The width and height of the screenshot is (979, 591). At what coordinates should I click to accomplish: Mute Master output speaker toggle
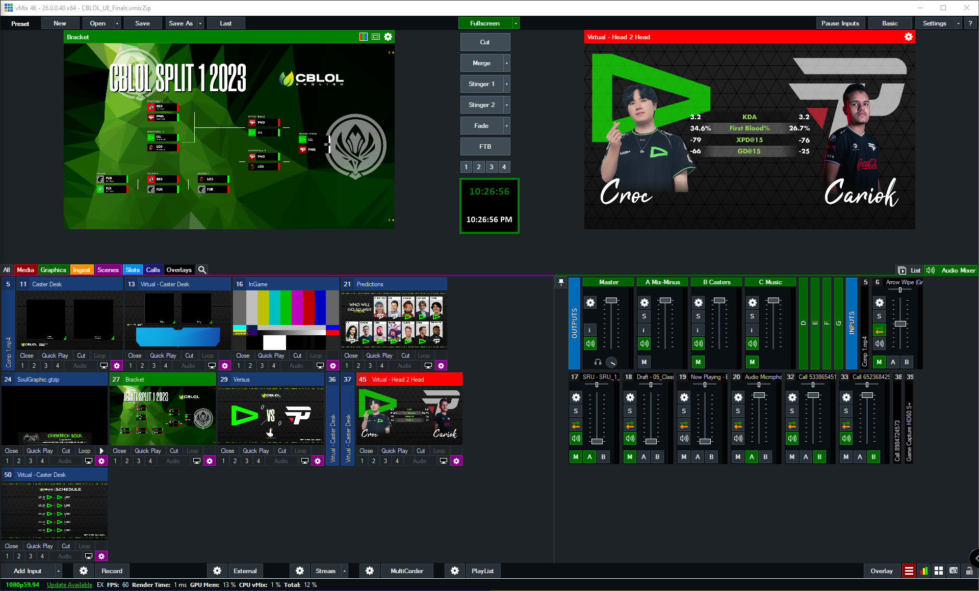click(x=590, y=344)
